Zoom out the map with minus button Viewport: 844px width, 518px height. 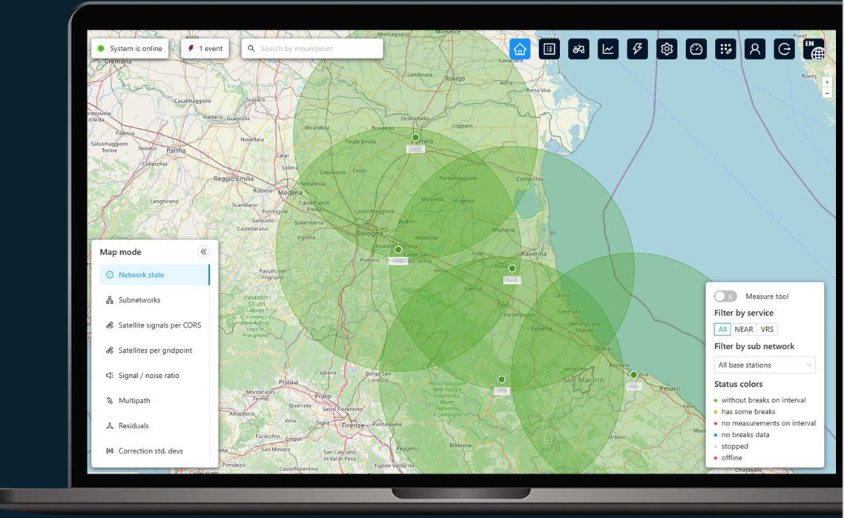point(828,93)
